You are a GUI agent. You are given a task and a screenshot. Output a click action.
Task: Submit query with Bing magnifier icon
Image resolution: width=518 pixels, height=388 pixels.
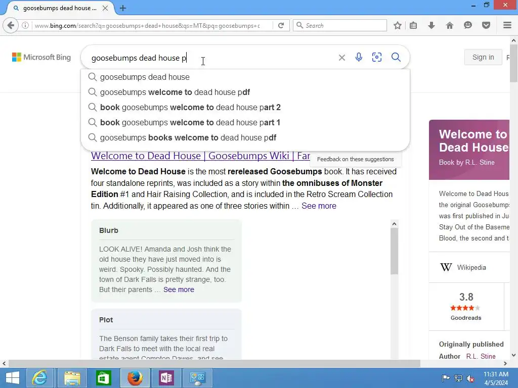[x=396, y=58]
